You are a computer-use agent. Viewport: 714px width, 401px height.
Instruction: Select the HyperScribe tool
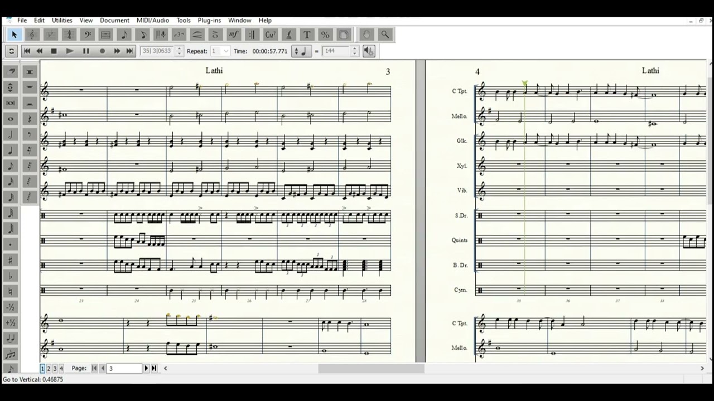[x=161, y=35]
